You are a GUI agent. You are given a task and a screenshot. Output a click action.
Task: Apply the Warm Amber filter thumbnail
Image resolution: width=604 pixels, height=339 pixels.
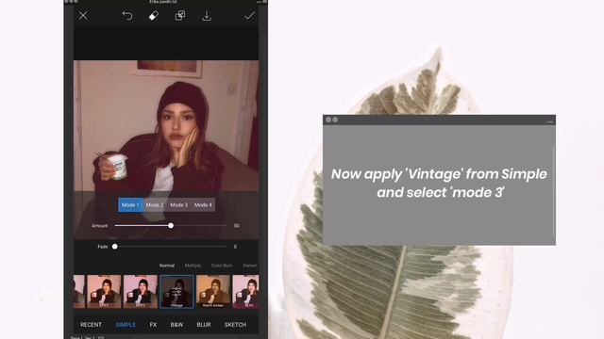coord(213,291)
